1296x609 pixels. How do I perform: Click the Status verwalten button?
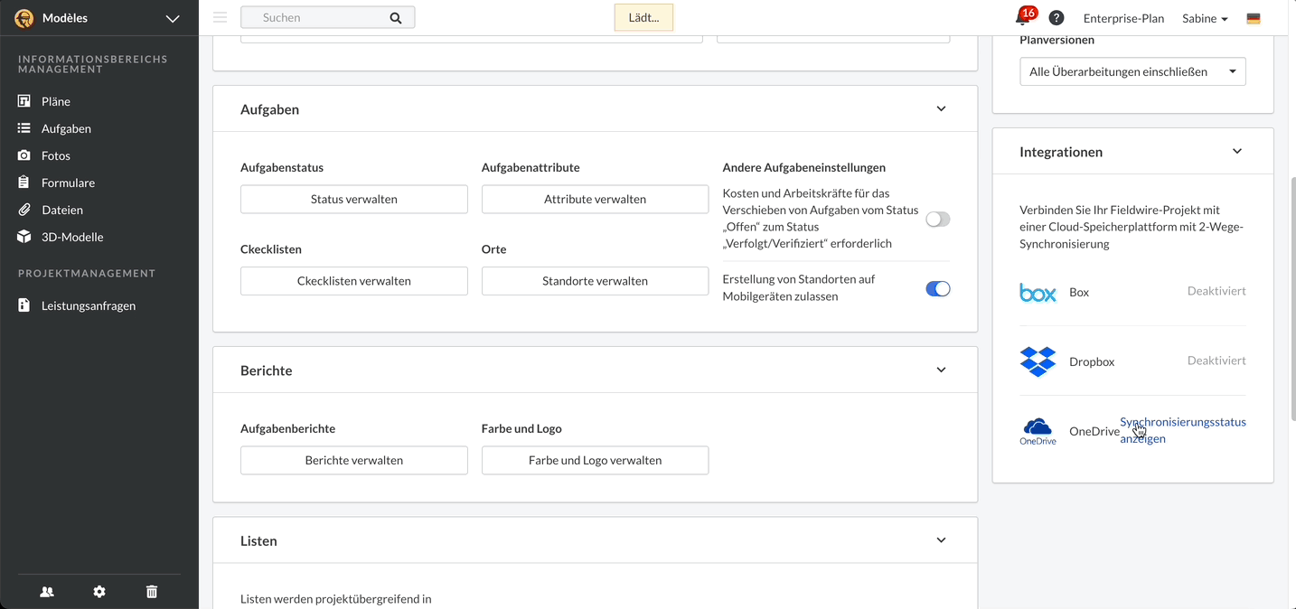click(x=353, y=200)
